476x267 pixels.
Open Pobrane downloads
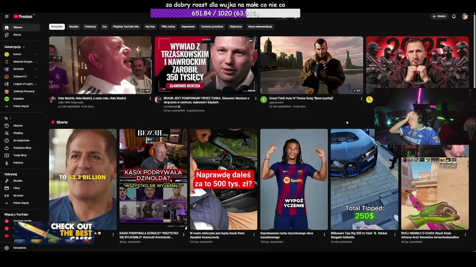click(22, 163)
